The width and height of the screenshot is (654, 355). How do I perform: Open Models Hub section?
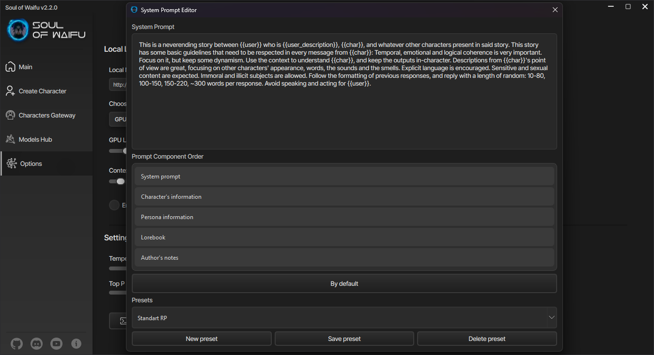click(x=46, y=139)
